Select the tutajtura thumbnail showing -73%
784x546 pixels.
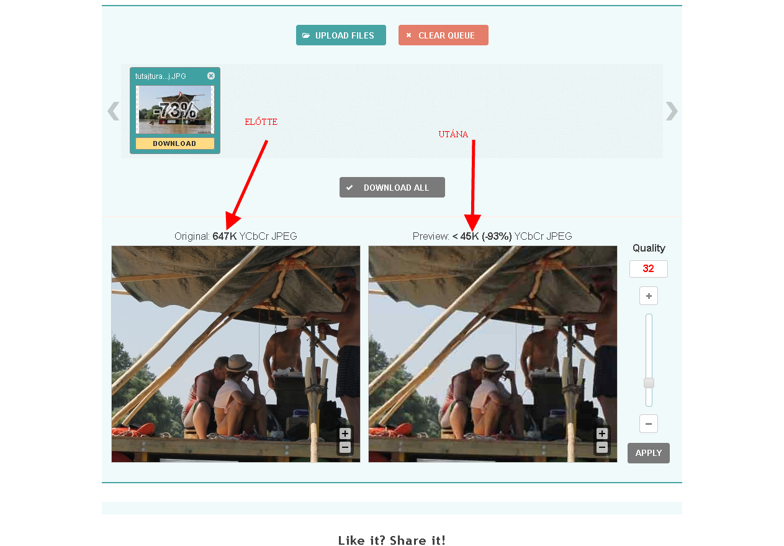click(174, 110)
